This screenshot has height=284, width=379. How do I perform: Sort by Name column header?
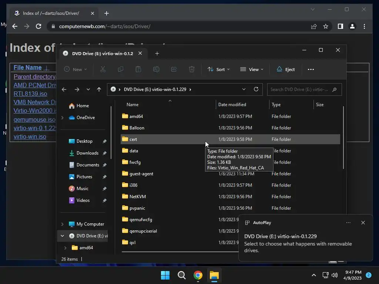[168, 105]
